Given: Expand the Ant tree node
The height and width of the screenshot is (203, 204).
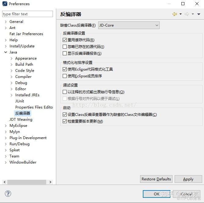Looking at the screenshot, I should (6, 28).
